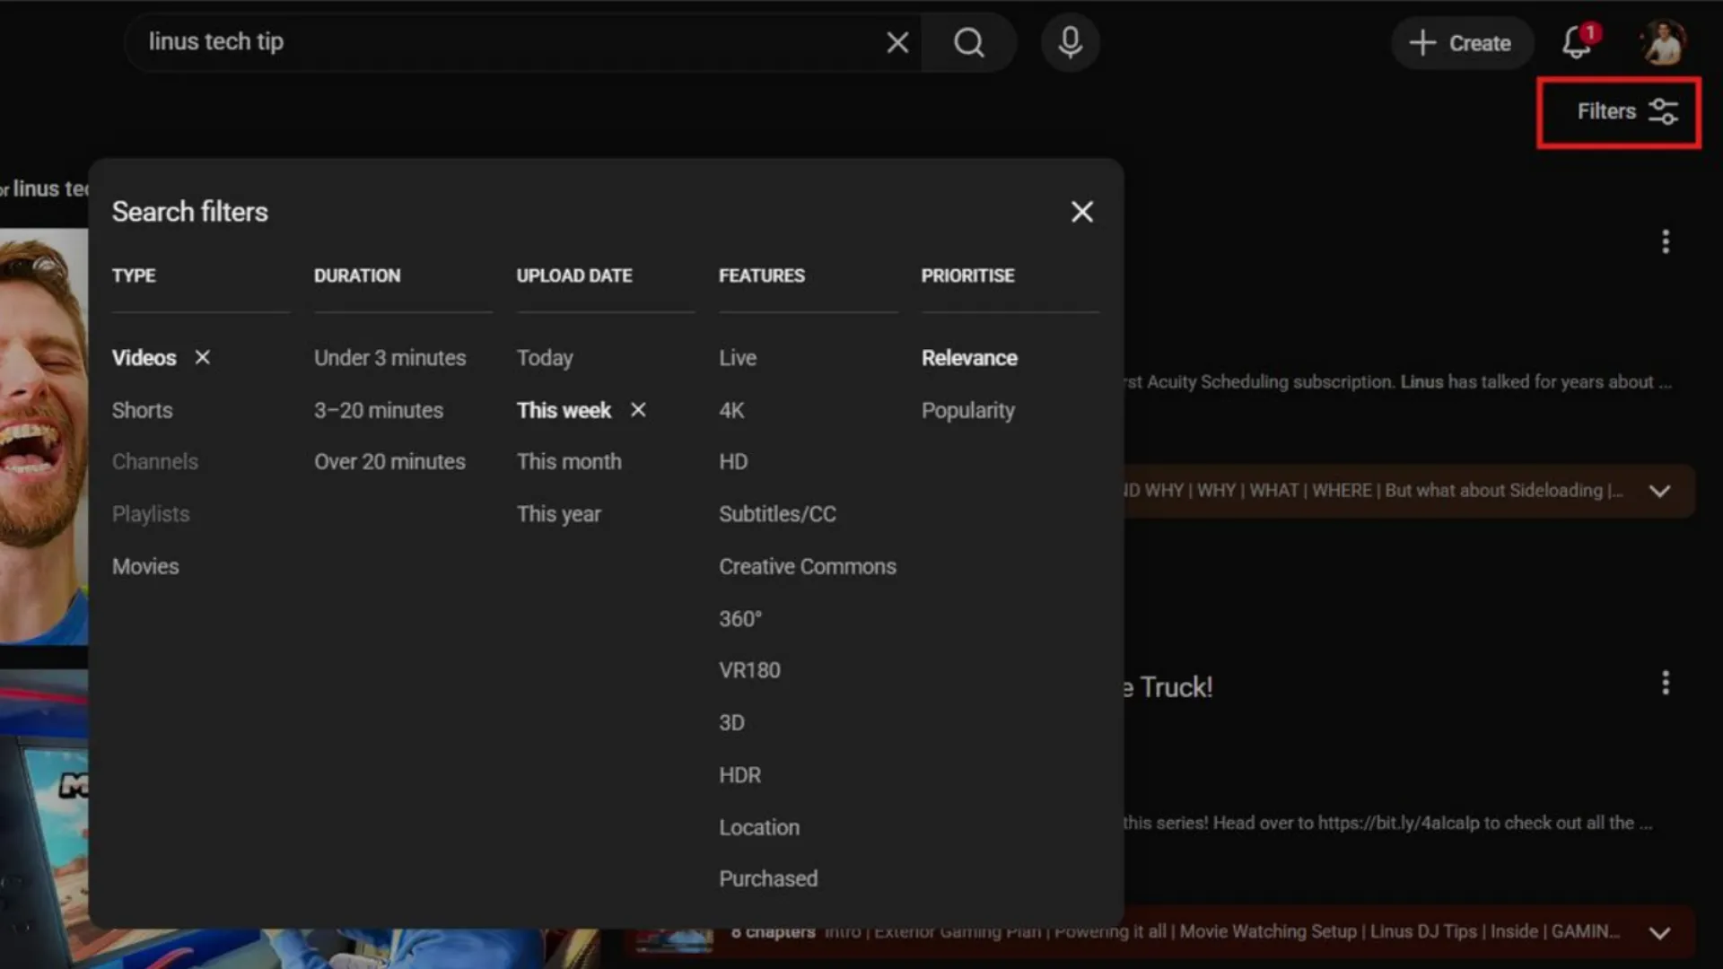Choose Popularity under Prioritise
1723x969 pixels.
pos(967,410)
